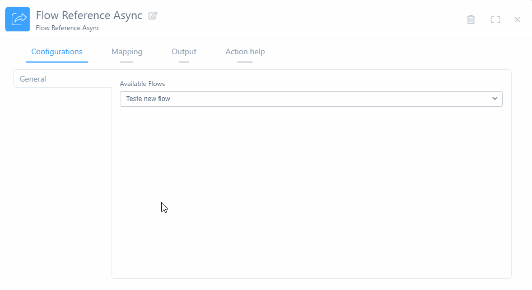532x290 pixels.
Task: Click the Available Flows label
Action: pyautogui.click(x=142, y=84)
